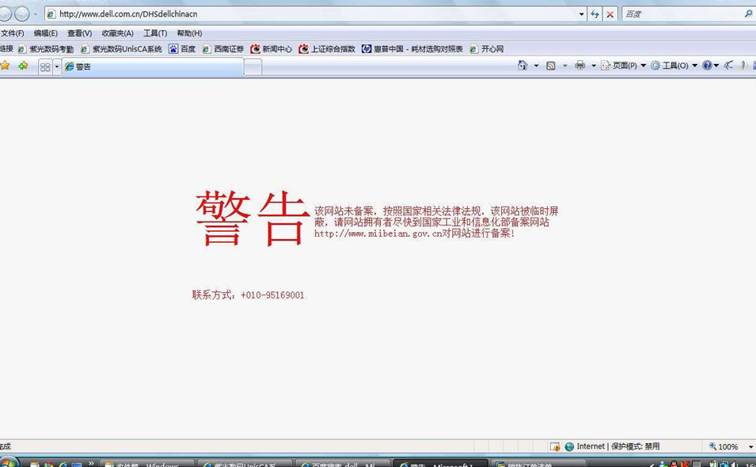Expand the print options dropdown arrow
Image resolution: width=756 pixels, height=467 pixels.
[594, 66]
